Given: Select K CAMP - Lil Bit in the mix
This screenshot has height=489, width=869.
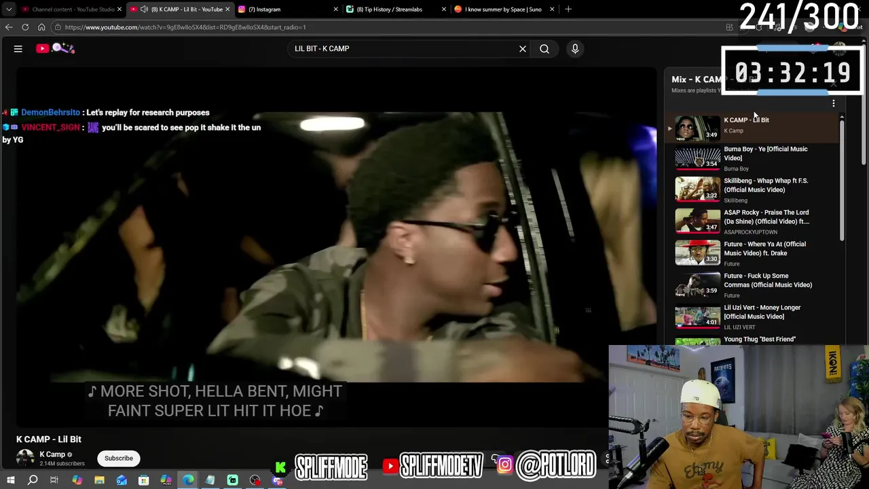Looking at the screenshot, I should pos(752,127).
